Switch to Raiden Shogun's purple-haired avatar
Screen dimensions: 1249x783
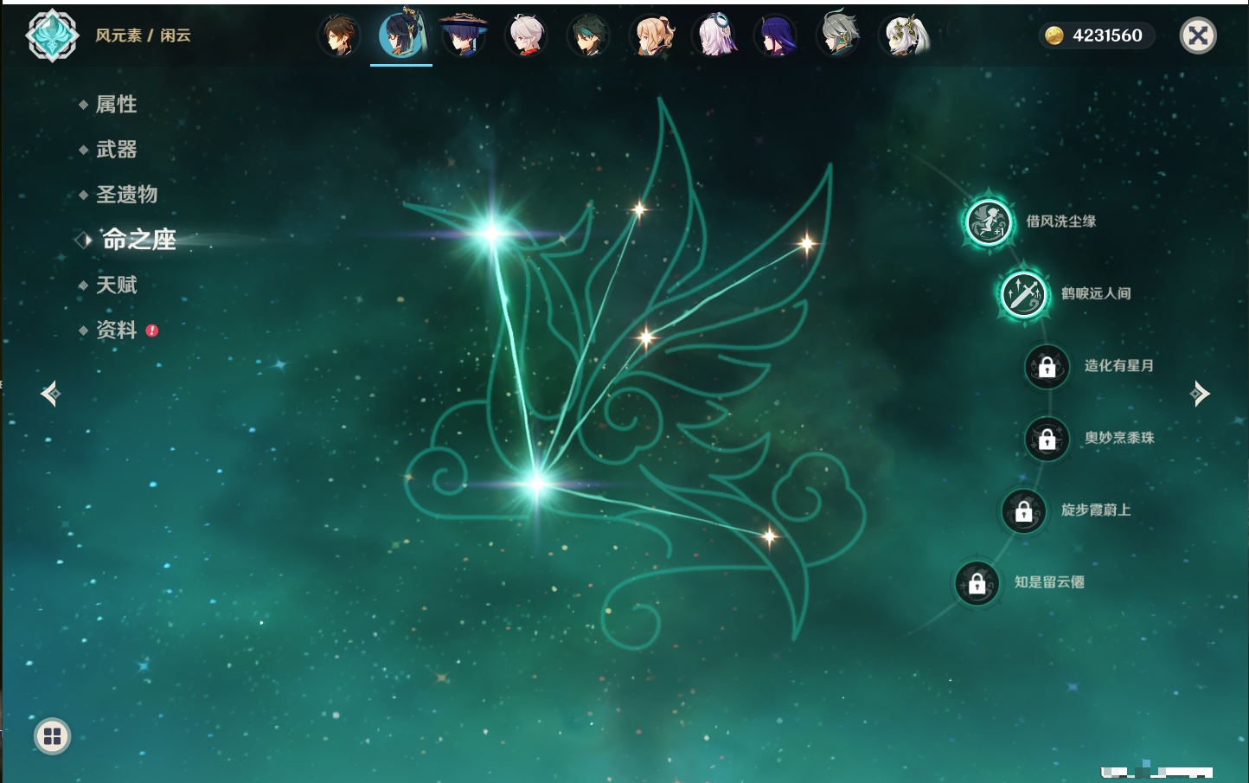pyautogui.click(x=776, y=36)
